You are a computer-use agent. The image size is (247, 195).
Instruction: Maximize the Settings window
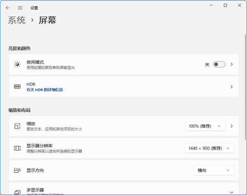click(x=225, y=5)
